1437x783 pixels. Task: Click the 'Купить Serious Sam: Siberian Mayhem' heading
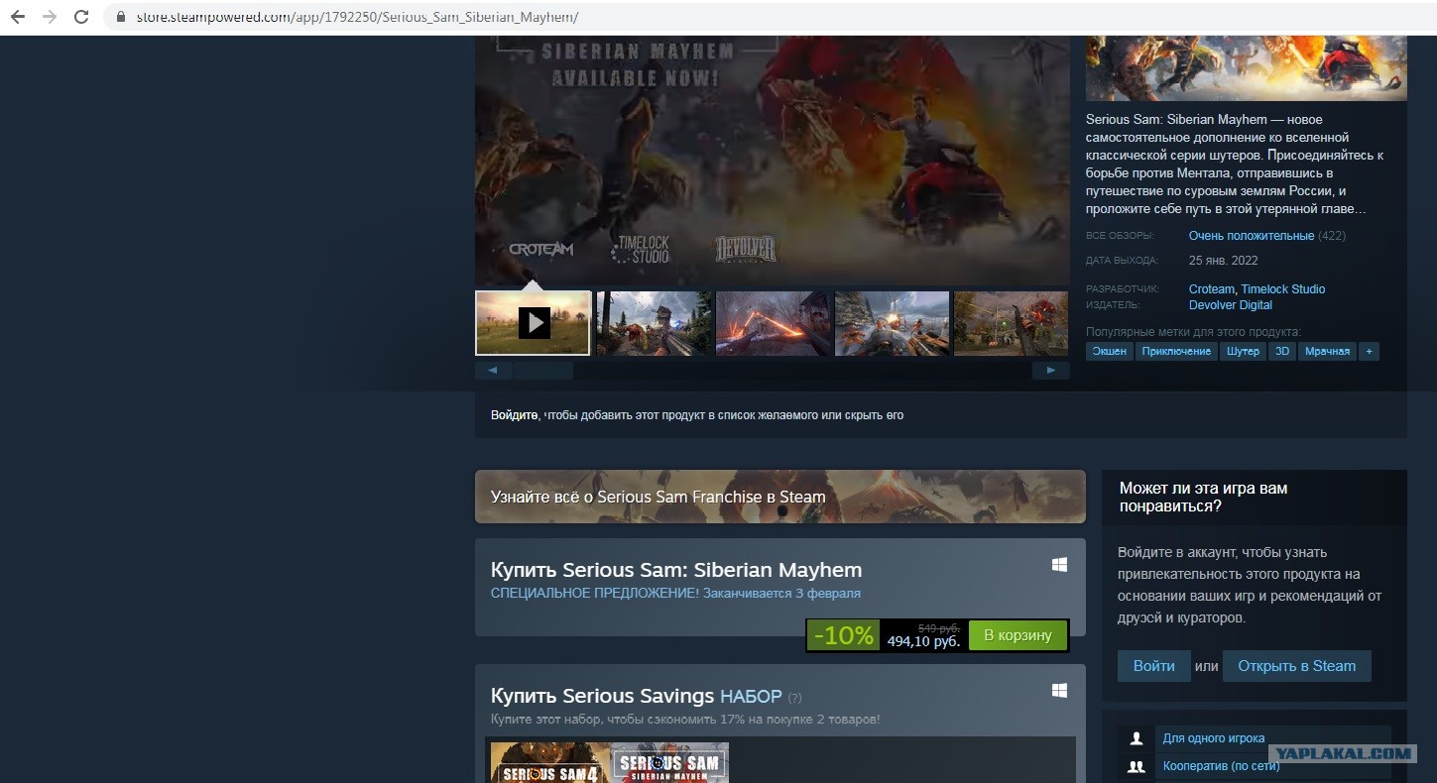point(676,570)
